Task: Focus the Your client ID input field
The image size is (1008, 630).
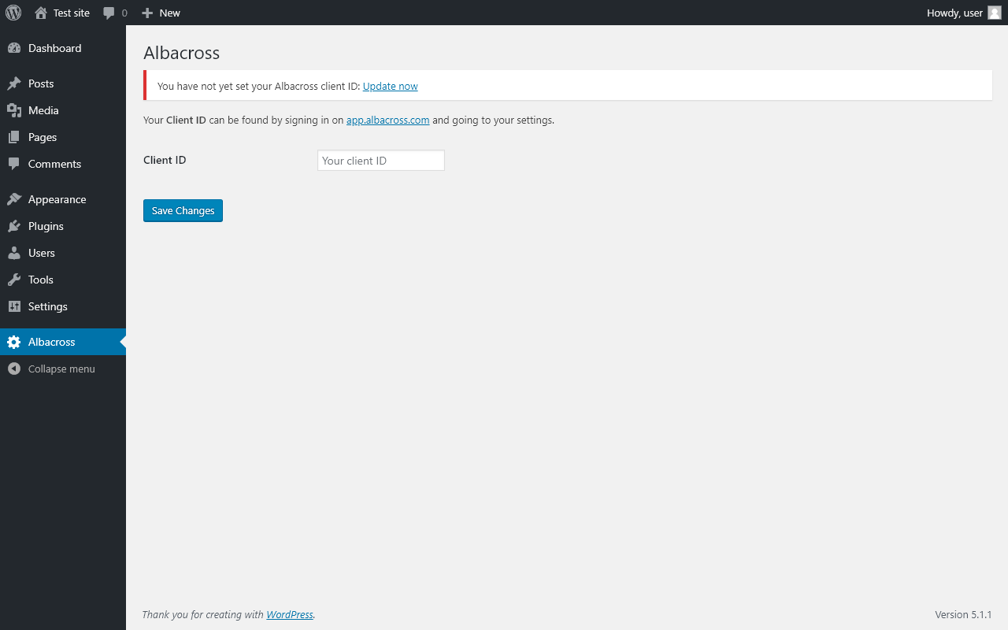Action: pyautogui.click(x=381, y=161)
